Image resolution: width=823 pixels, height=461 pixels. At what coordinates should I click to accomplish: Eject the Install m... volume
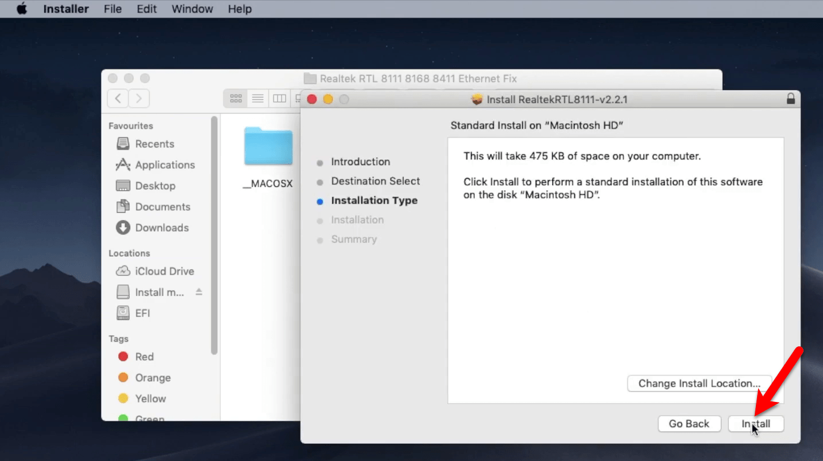coord(199,292)
